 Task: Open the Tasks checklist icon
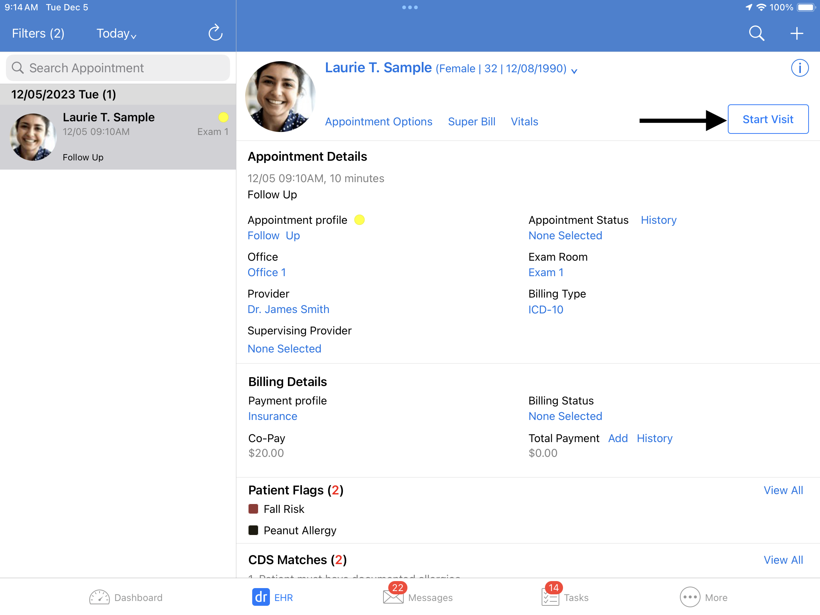(550, 598)
